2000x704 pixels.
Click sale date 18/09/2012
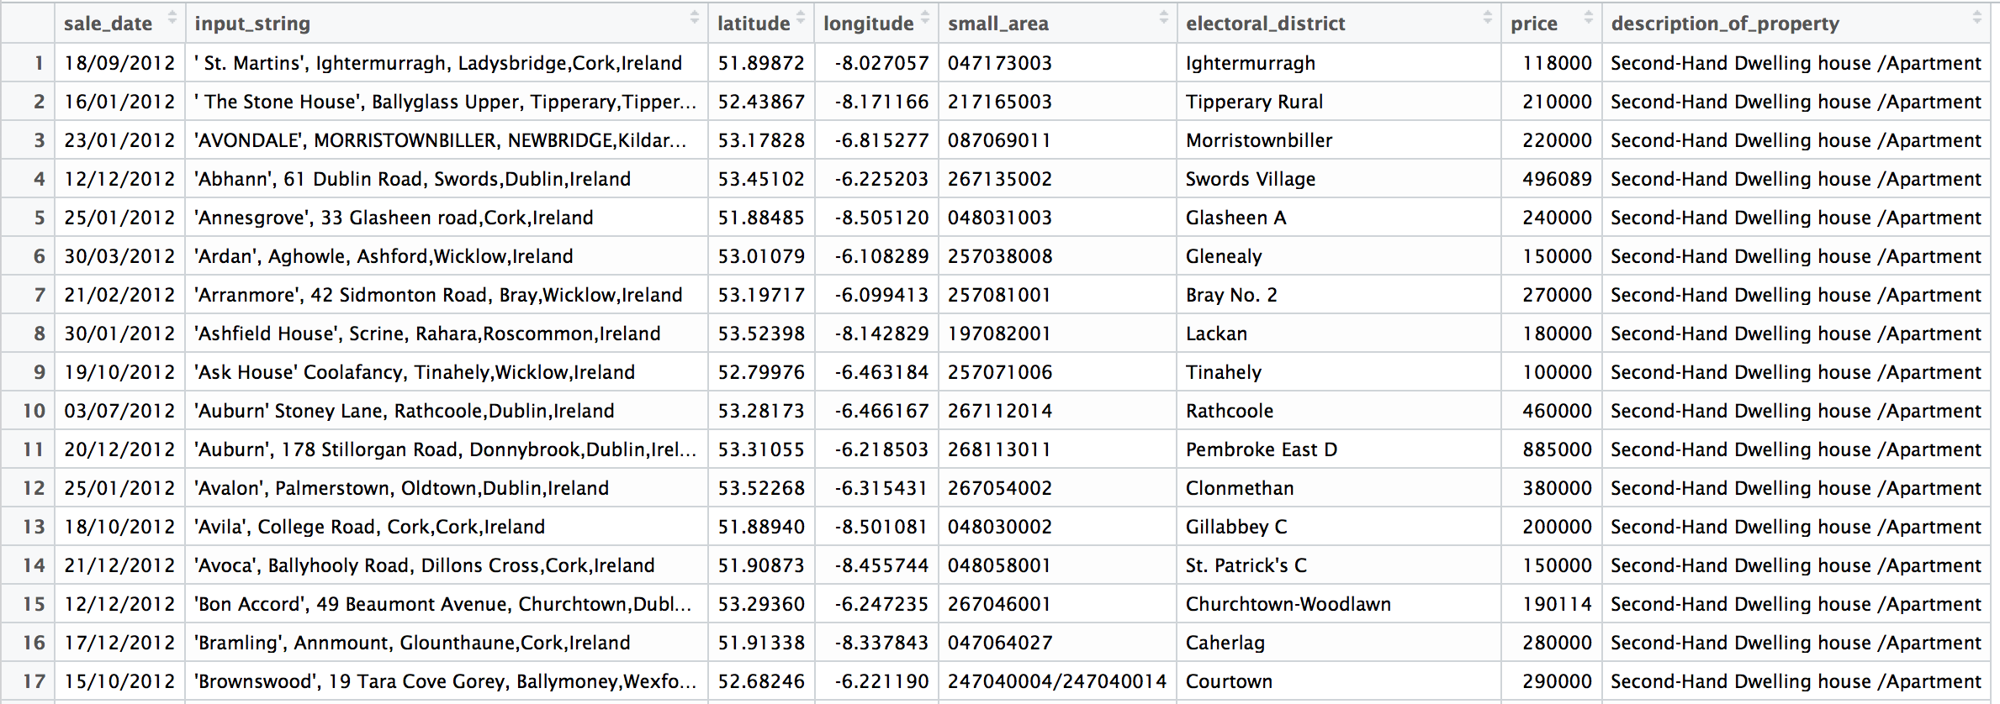[x=119, y=63]
